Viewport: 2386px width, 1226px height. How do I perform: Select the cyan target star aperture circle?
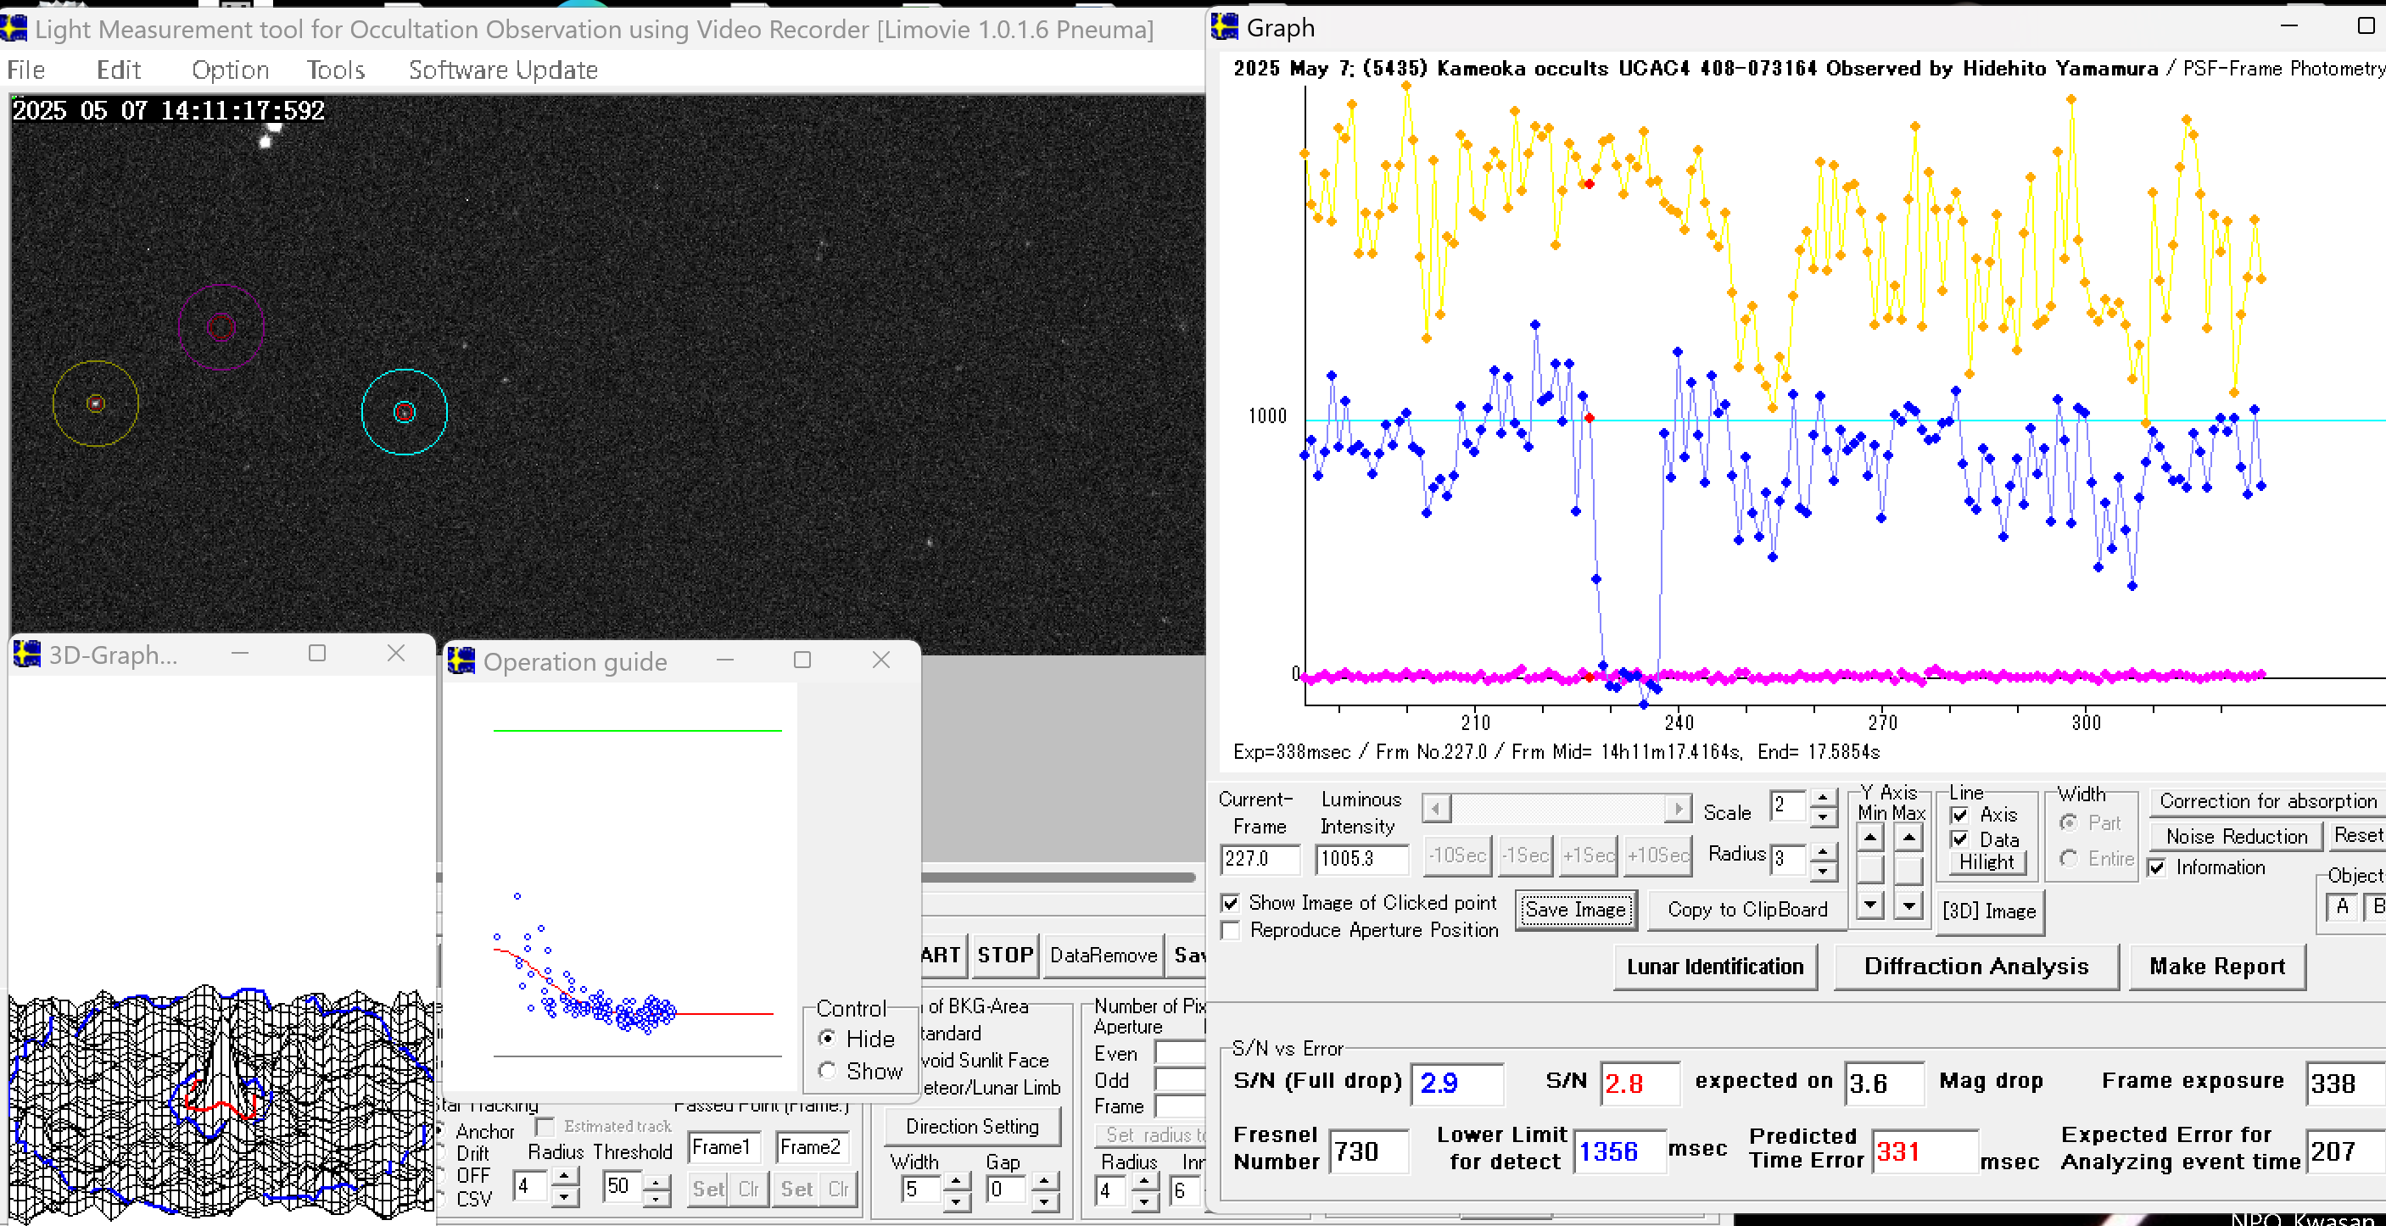click(404, 412)
